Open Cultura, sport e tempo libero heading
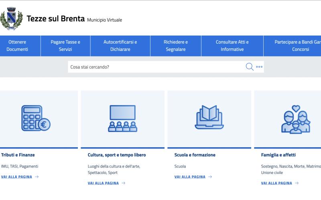Screen dimensions: 321x200 click(x=117, y=155)
